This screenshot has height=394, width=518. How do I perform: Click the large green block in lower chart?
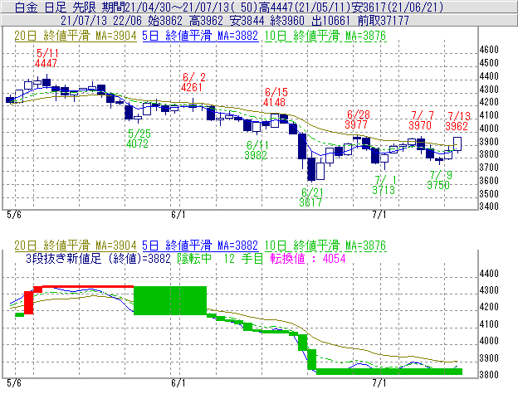(170, 300)
